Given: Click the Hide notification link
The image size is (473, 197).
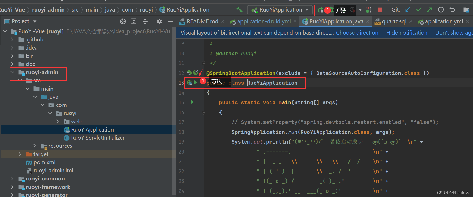Looking at the screenshot, I should pyautogui.click(x=407, y=33).
